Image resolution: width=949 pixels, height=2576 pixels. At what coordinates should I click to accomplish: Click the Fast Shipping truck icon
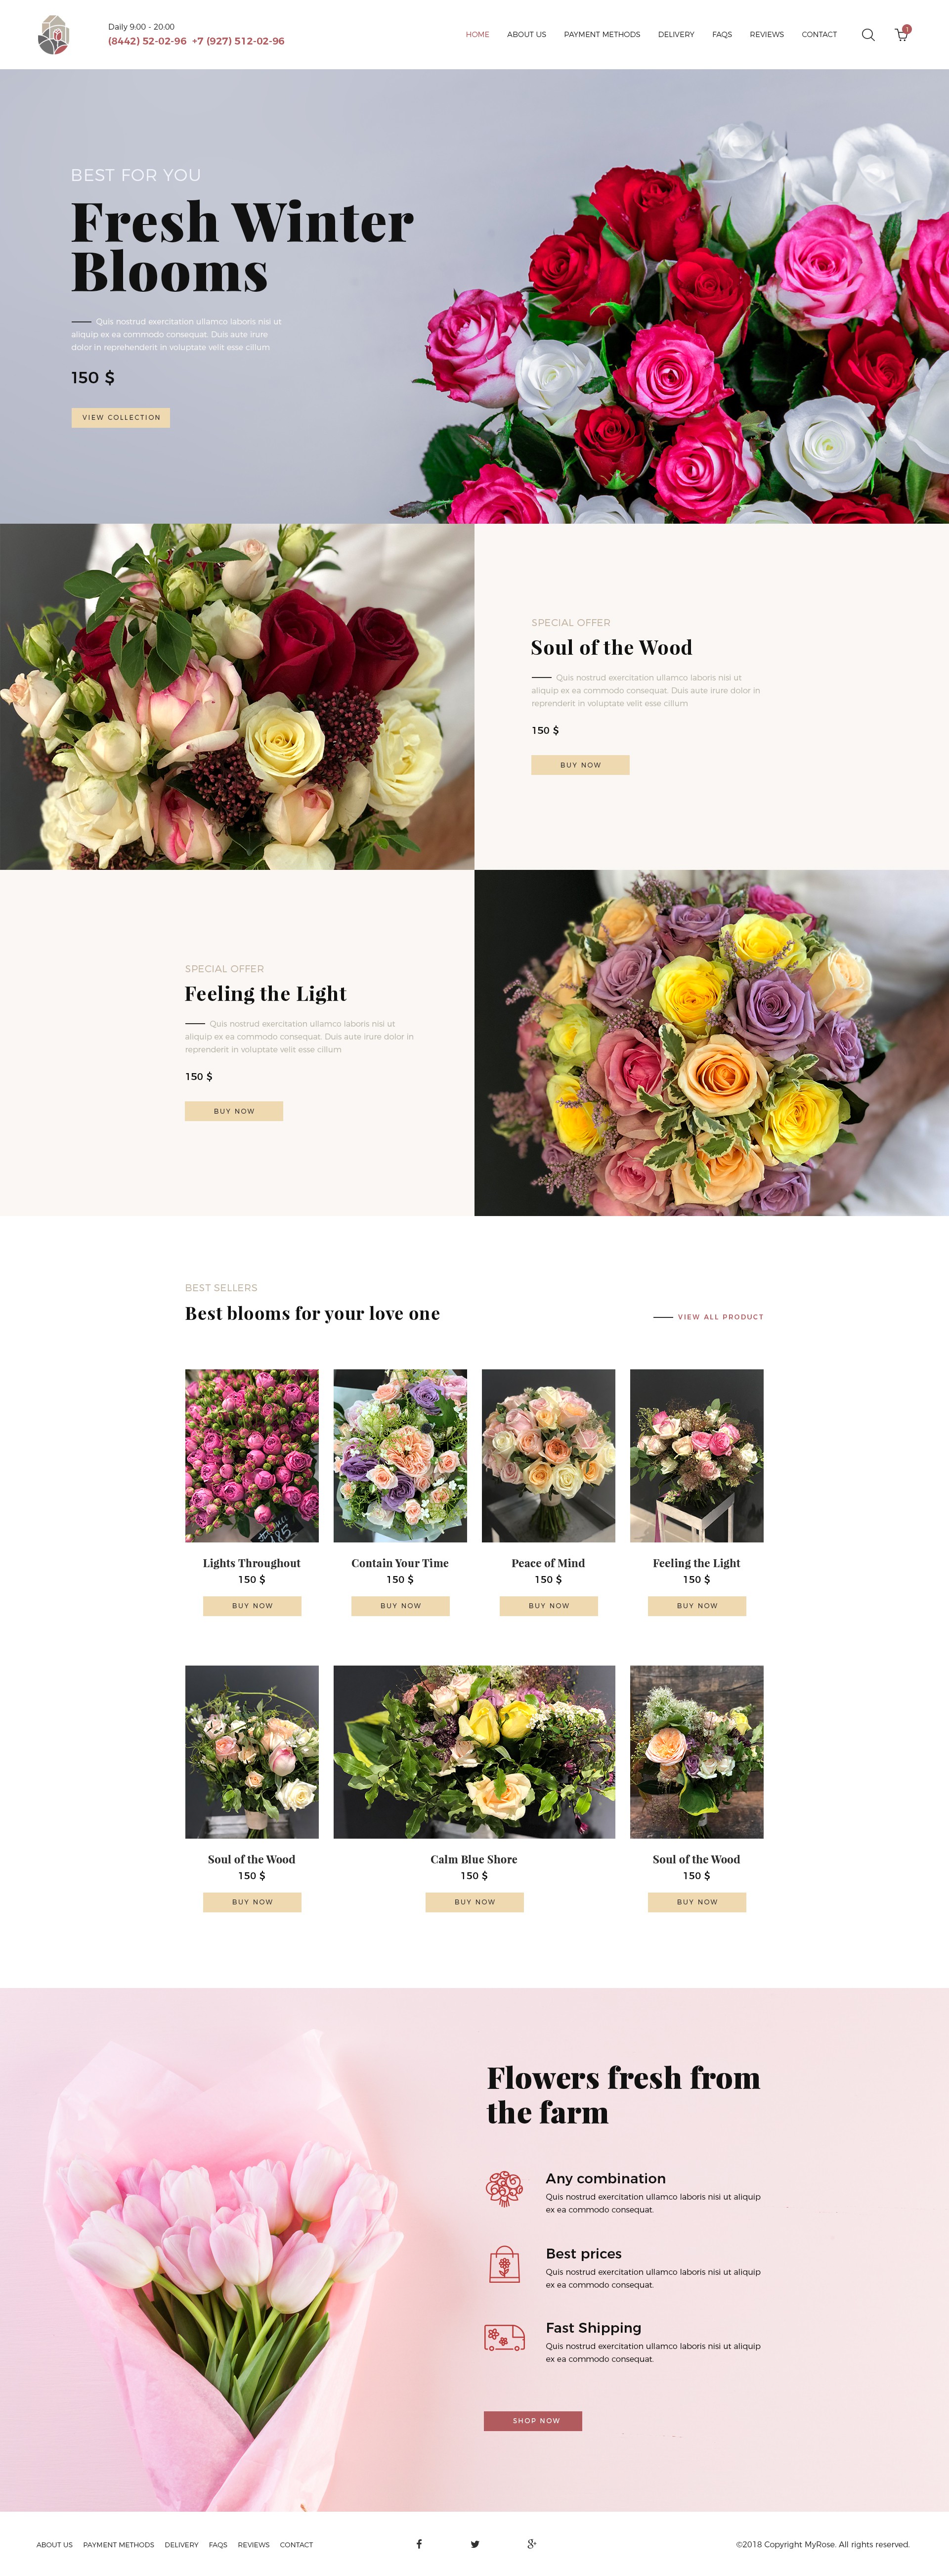coord(505,2337)
